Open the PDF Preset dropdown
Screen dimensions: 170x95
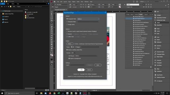pos(86,56)
